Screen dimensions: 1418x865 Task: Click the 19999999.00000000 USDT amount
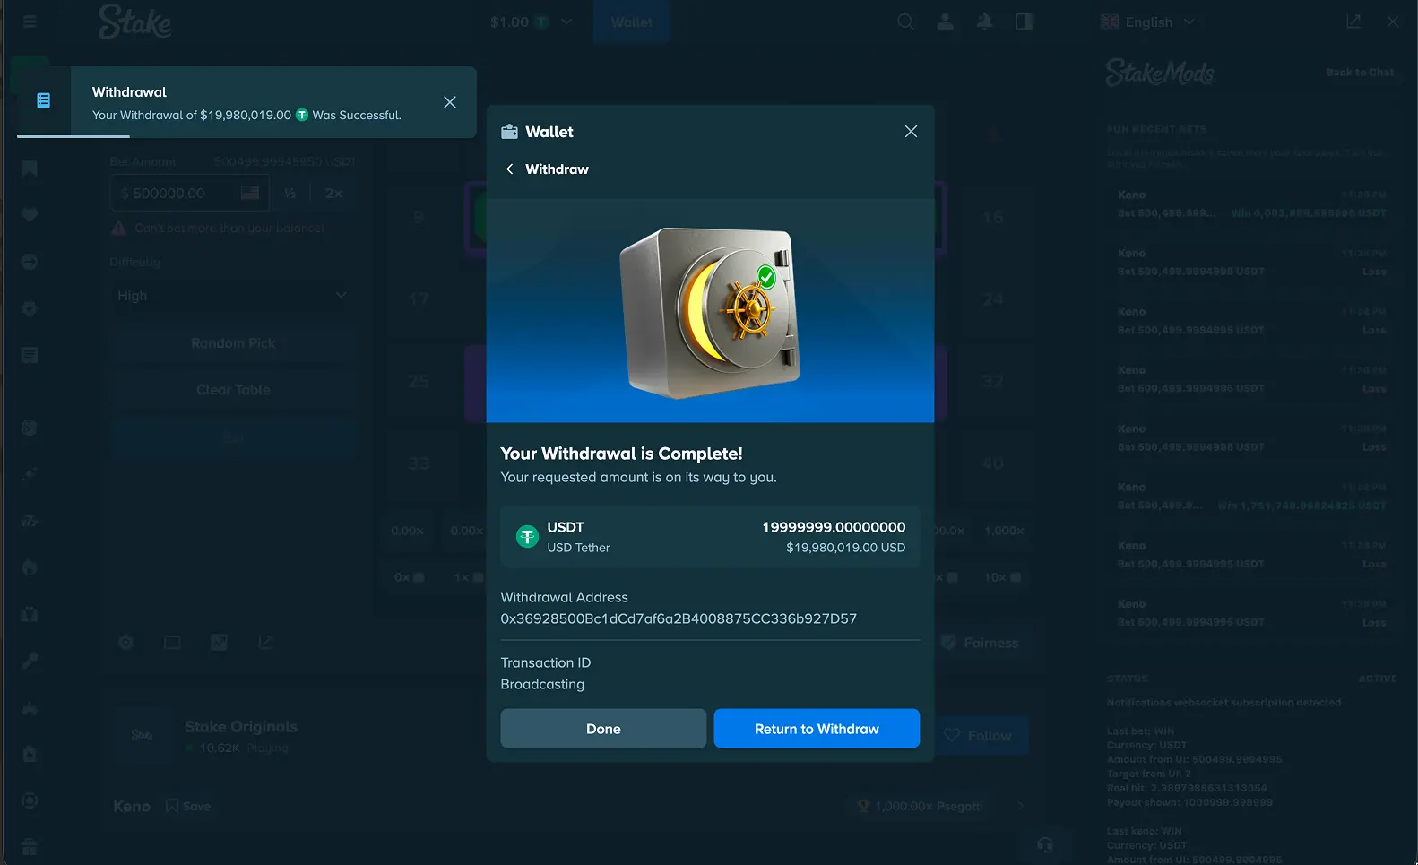[834, 527]
